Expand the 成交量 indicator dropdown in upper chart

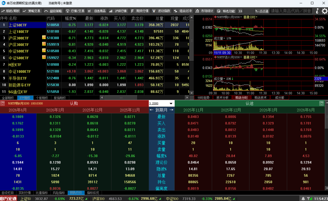[x=220, y=38]
